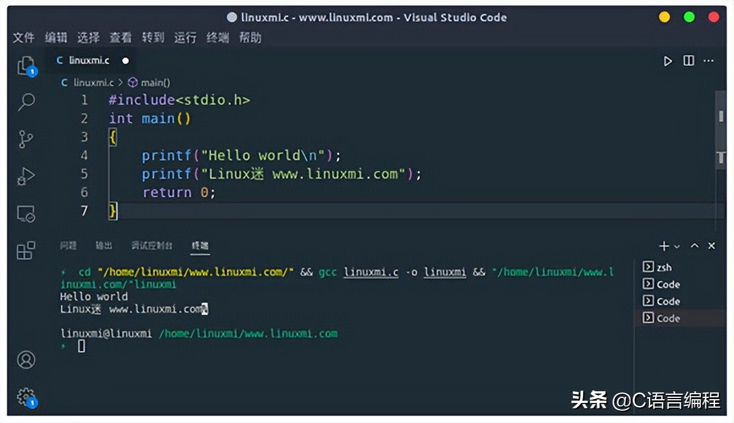This screenshot has width=734, height=423.
Task: Open the 运行 menu
Action: pyautogui.click(x=185, y=38)
